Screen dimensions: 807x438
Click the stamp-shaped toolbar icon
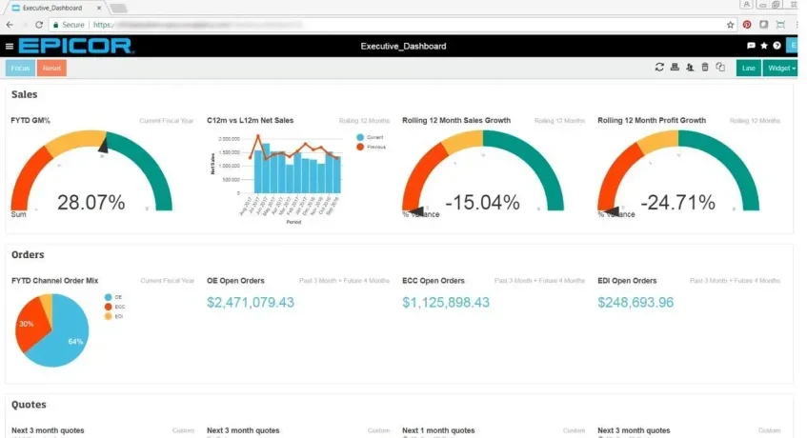click(675, 68)
